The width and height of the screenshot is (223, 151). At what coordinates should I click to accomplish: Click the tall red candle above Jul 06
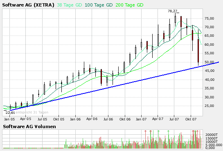pyautogui.click(x=101, y=77)
